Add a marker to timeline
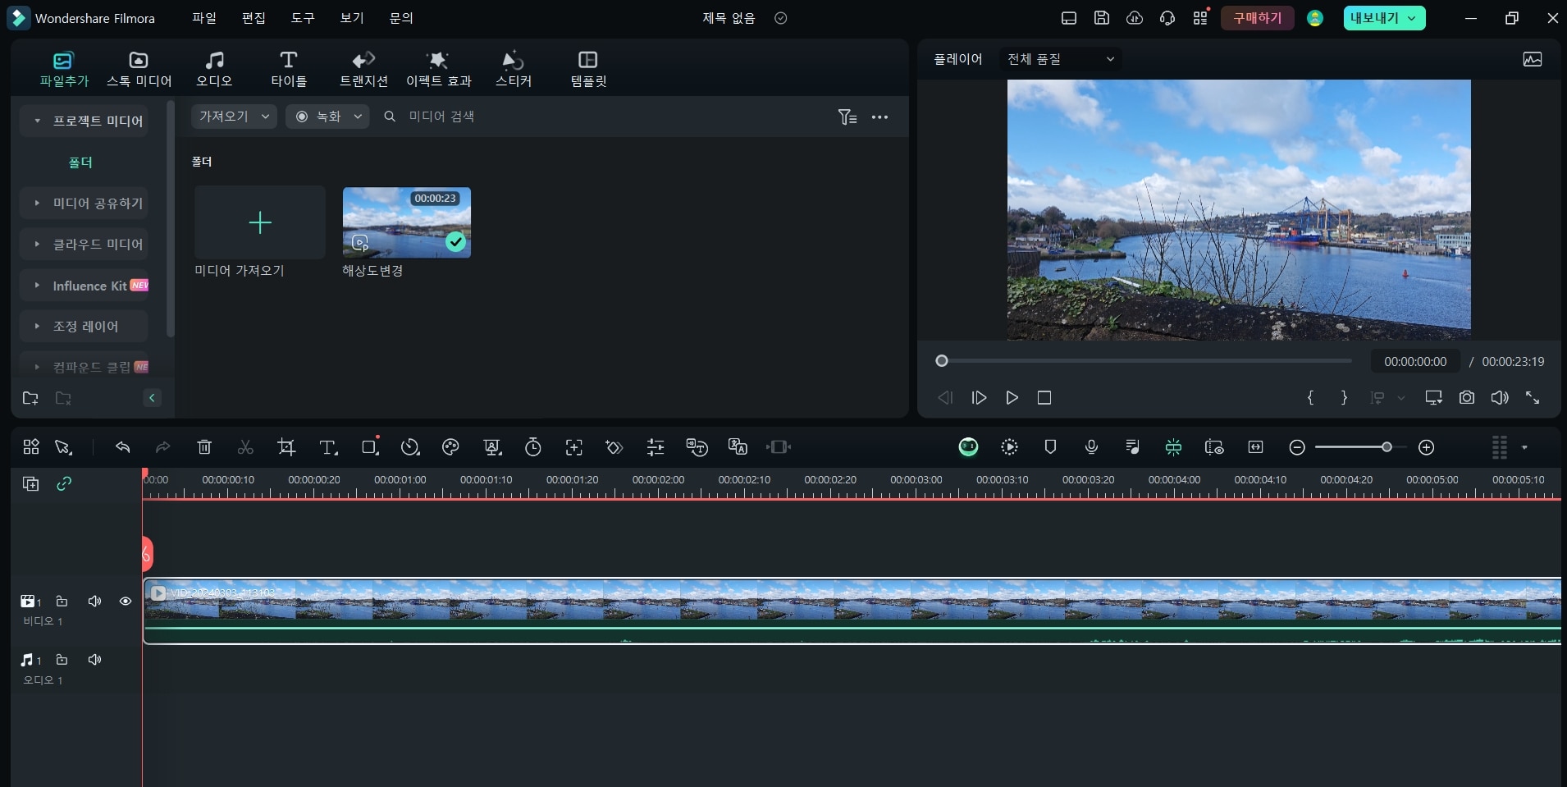 pos(1050,447)
